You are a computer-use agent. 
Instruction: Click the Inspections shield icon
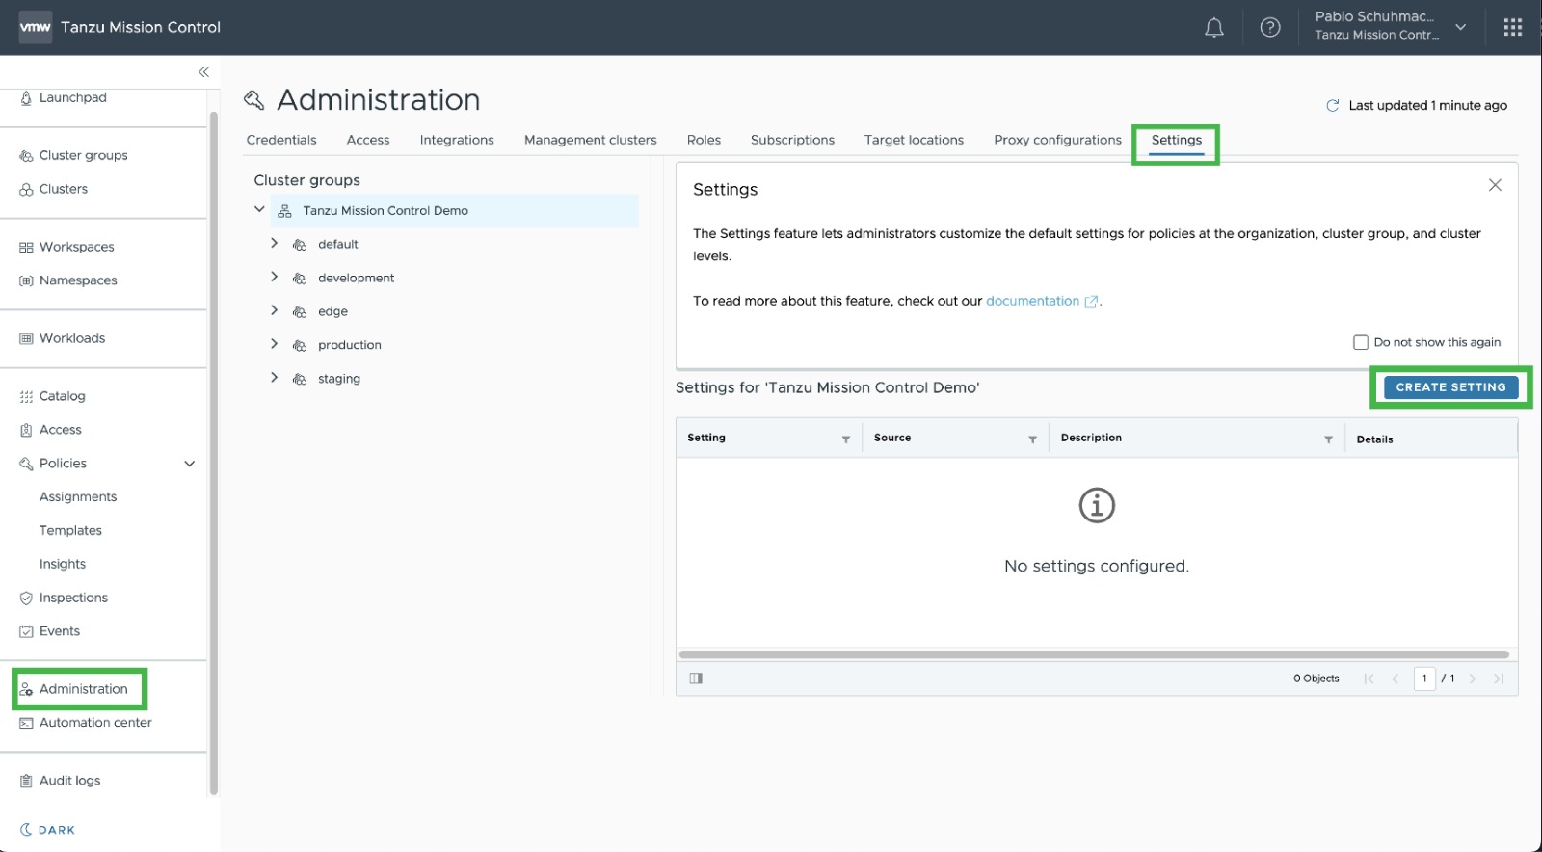coord(26,599)
